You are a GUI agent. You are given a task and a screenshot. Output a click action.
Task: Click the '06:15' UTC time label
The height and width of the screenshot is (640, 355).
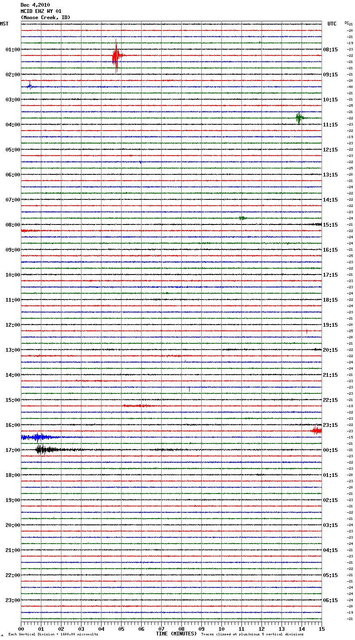[x=330, y=600]
